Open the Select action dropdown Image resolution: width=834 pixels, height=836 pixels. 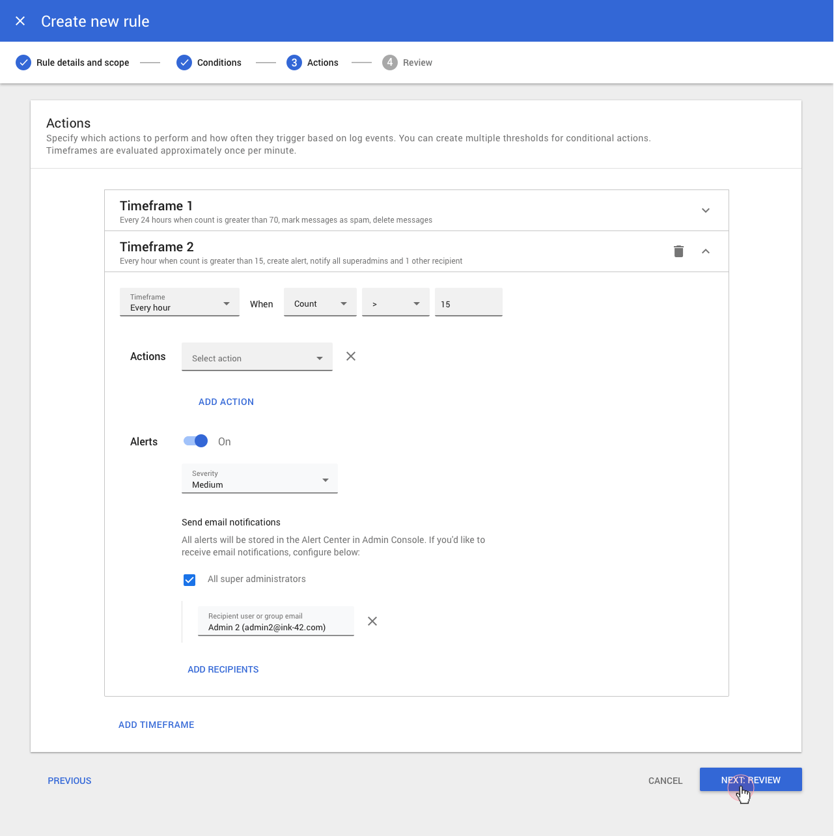[257, 357]
